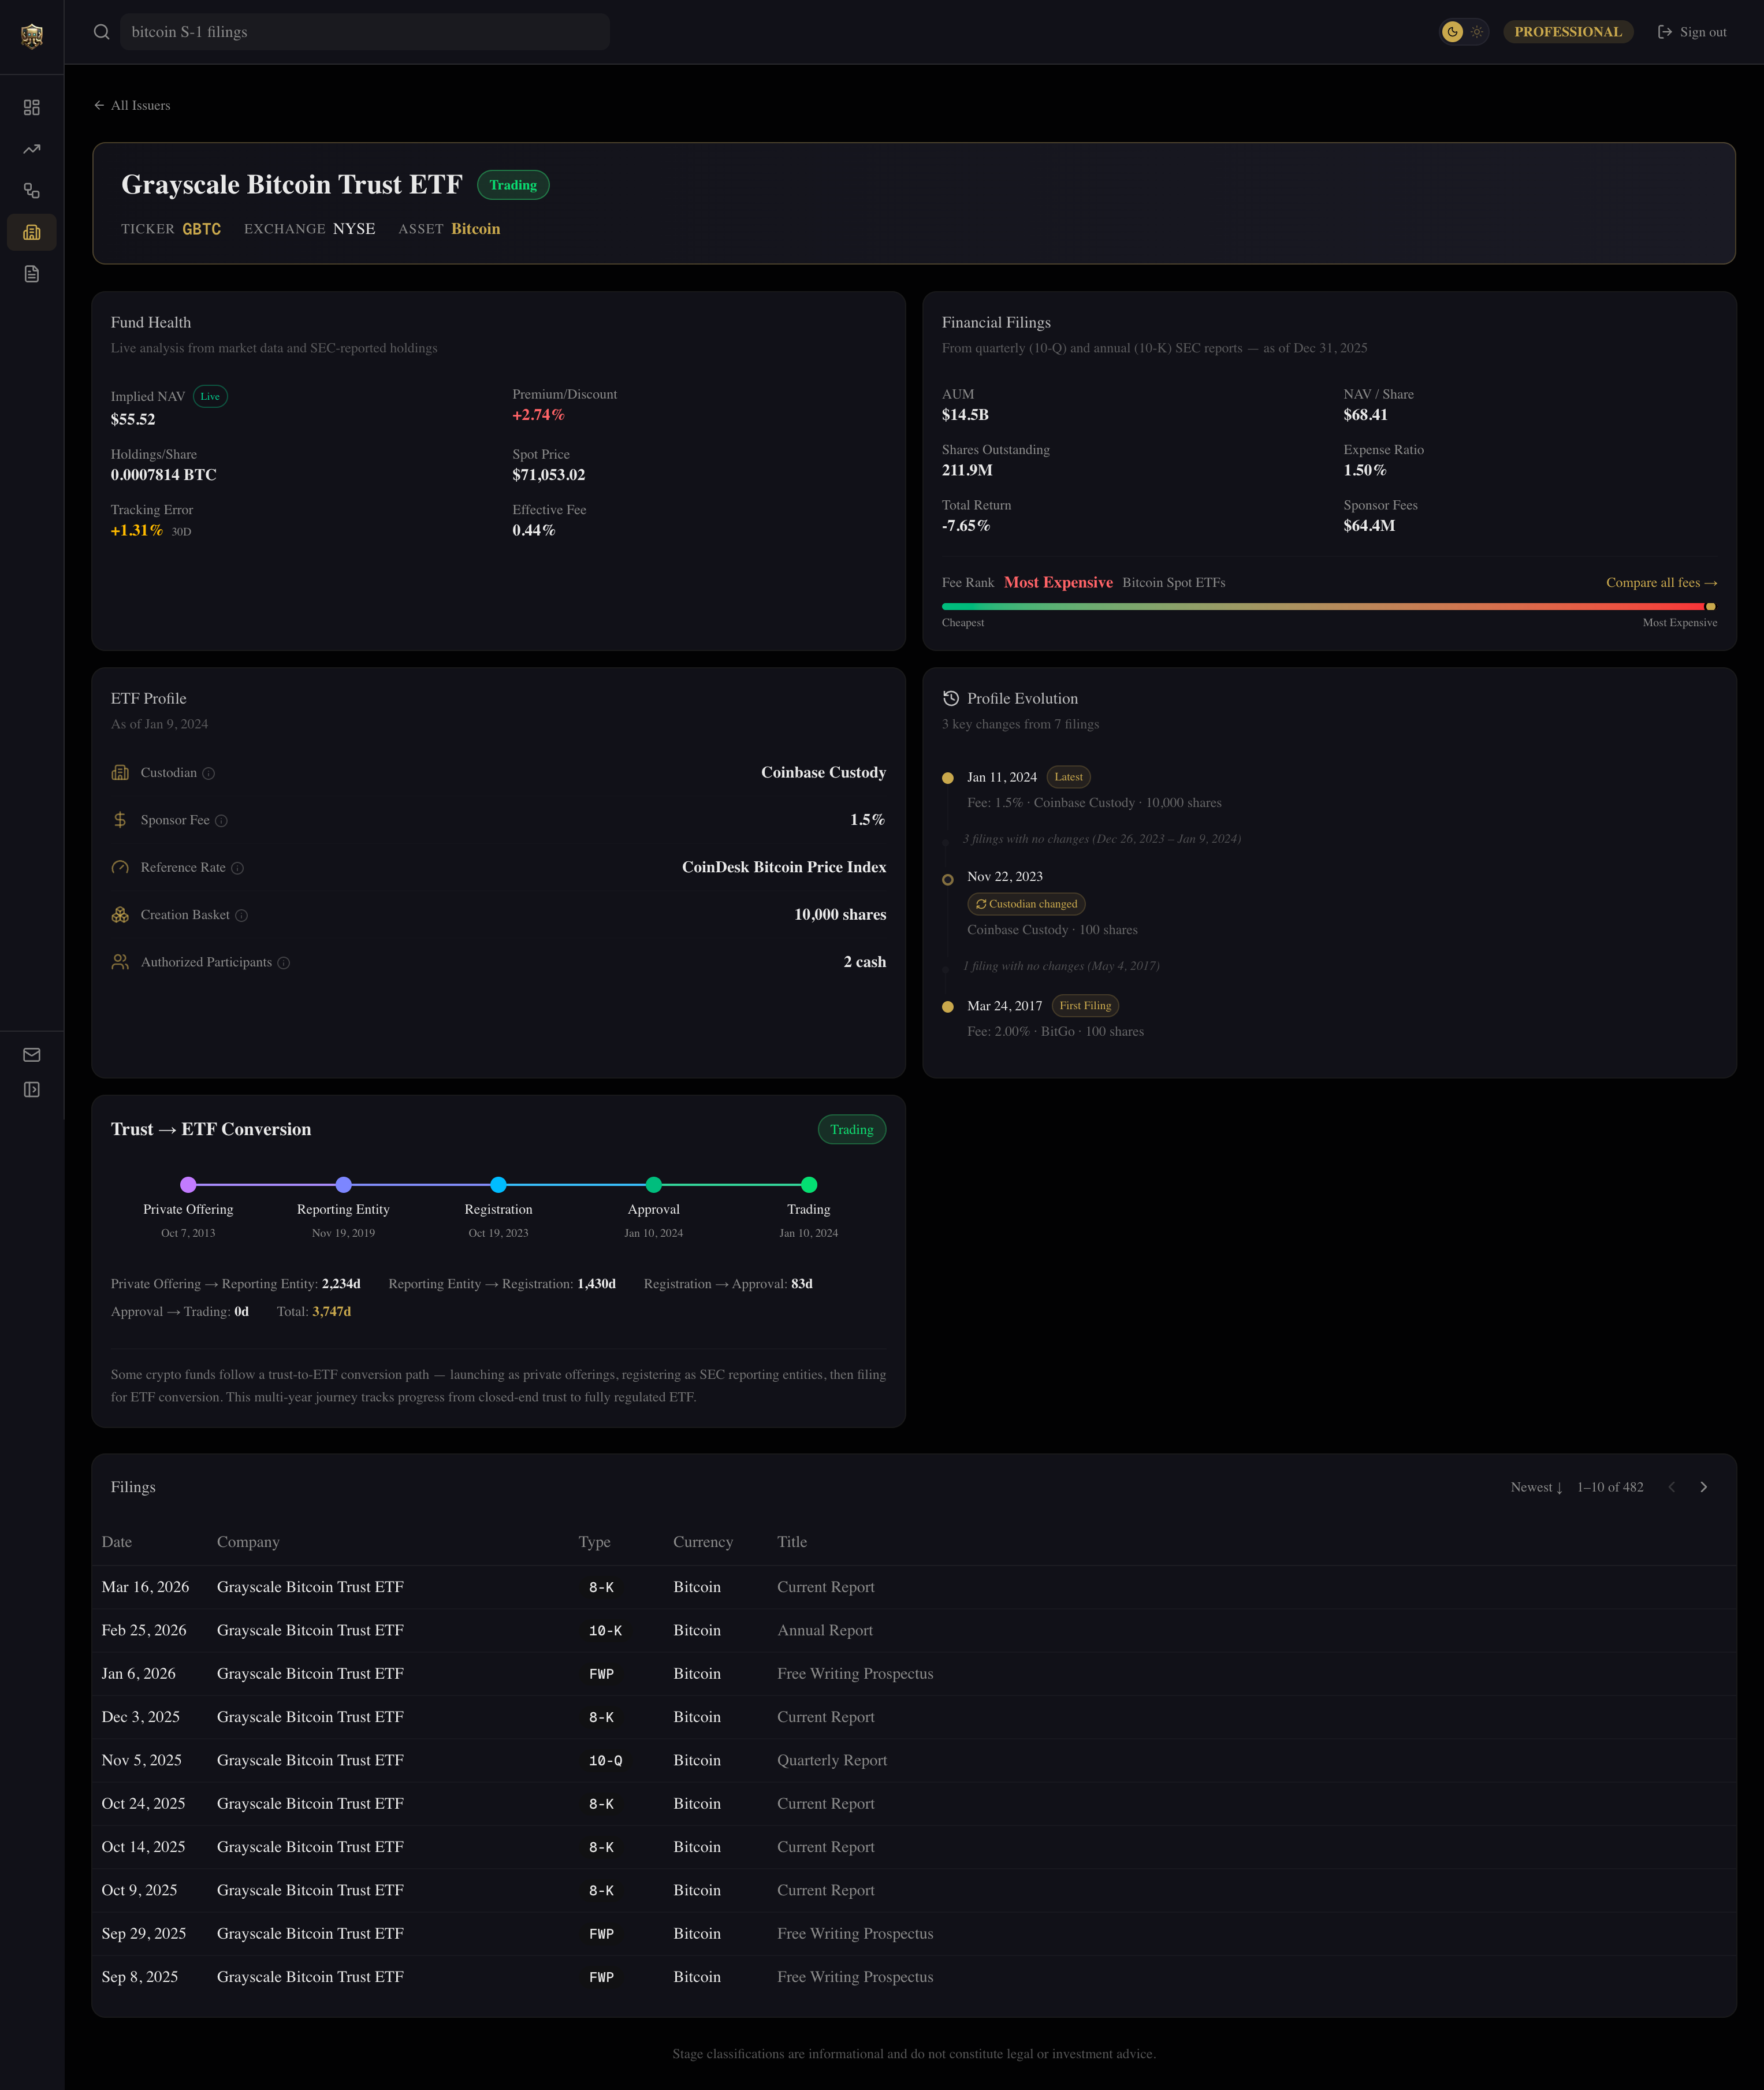Screen dimensions: 1764x2090
Task: Expand 3 filings with no changes entry
Action: click(1101, 839)
